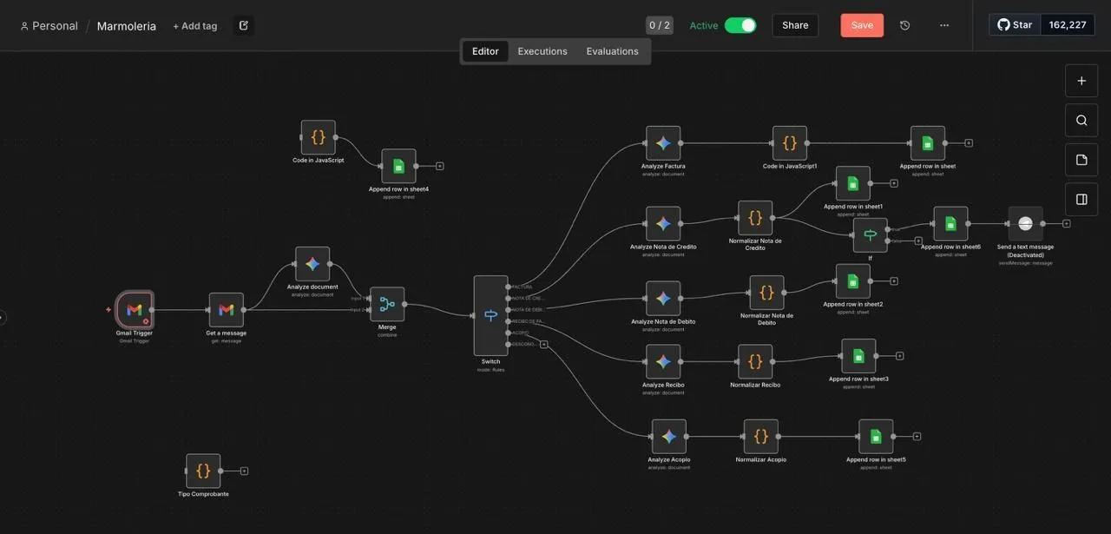The image size is (1111, 534).
Task: Select the Code in JavaScript node
Action: 318,137
